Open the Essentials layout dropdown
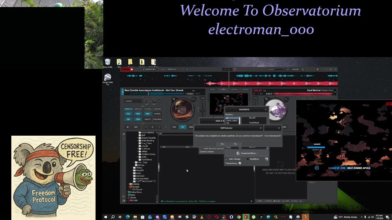This screenshot has width=392, height=220. click(x=173, y=69)
